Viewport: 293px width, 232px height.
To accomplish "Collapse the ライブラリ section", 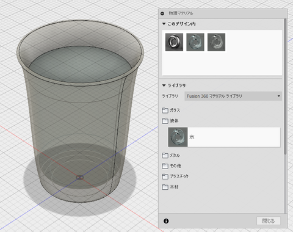I will pyautogui.click(x=164, y=85).
